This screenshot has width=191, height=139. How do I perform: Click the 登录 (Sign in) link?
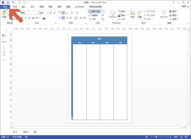click(x=184, y=6)
